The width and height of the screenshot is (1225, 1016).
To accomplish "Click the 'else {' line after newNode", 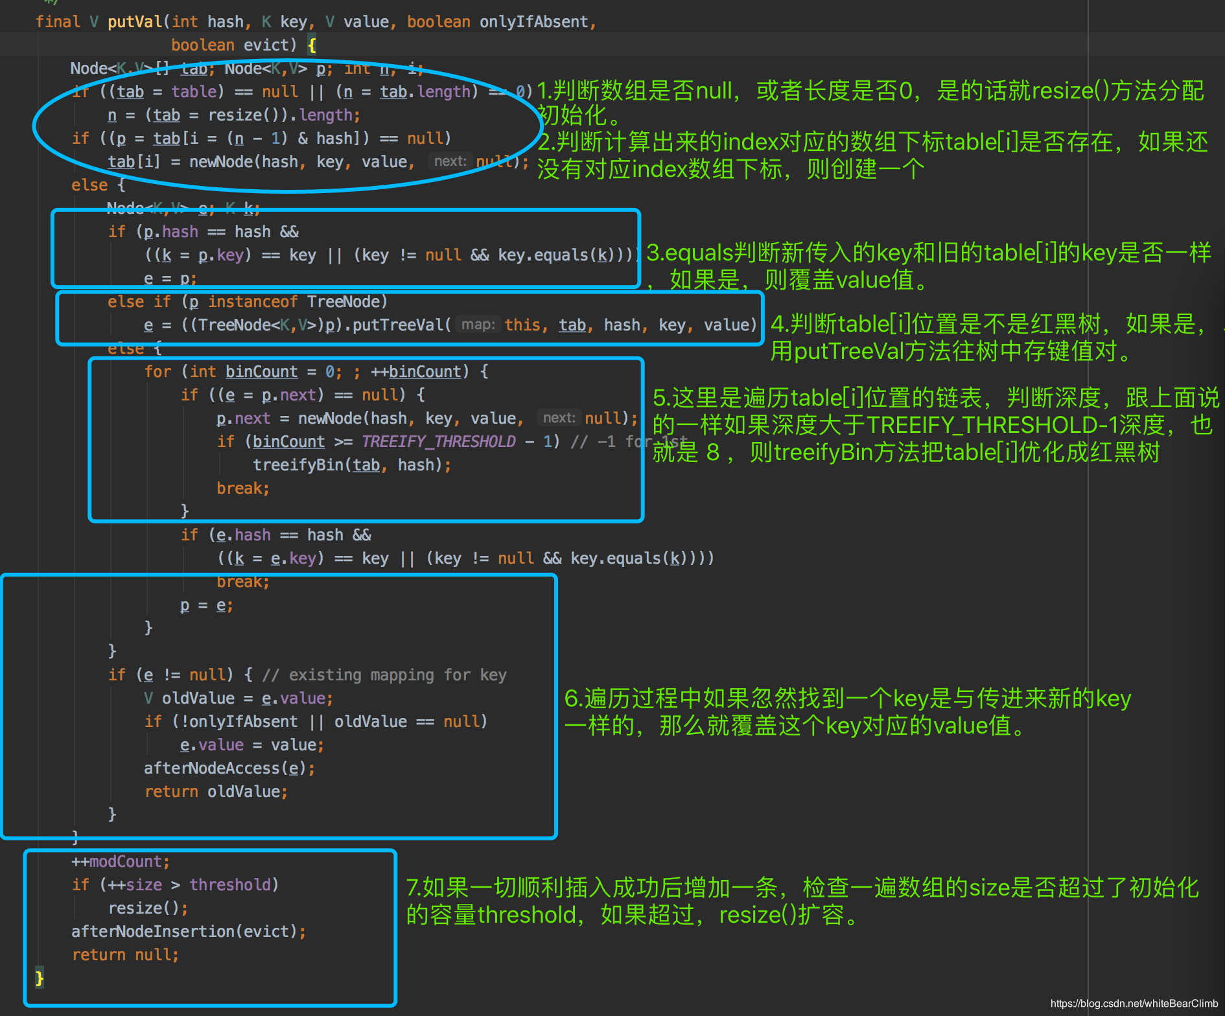I will [99, 185].
